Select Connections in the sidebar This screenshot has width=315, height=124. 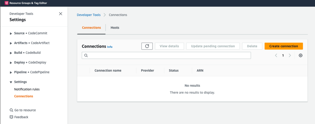[x=24, y=96]
